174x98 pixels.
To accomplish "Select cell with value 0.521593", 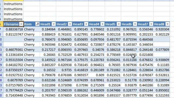I will click(x=162, y=95).
